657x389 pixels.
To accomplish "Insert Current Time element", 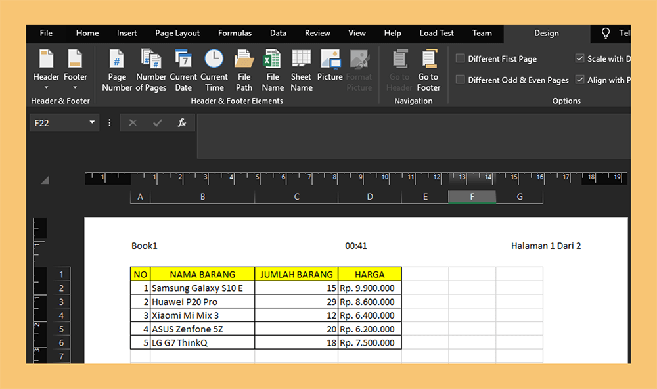I will [214, 70].
